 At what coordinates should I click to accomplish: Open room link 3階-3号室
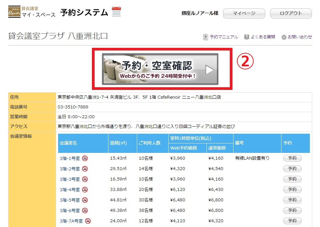tap(70, 180)
